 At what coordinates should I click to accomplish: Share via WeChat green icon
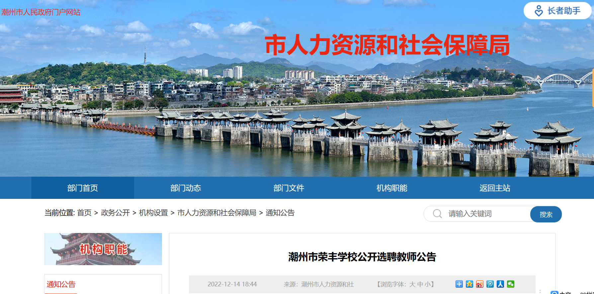point(510,284)
